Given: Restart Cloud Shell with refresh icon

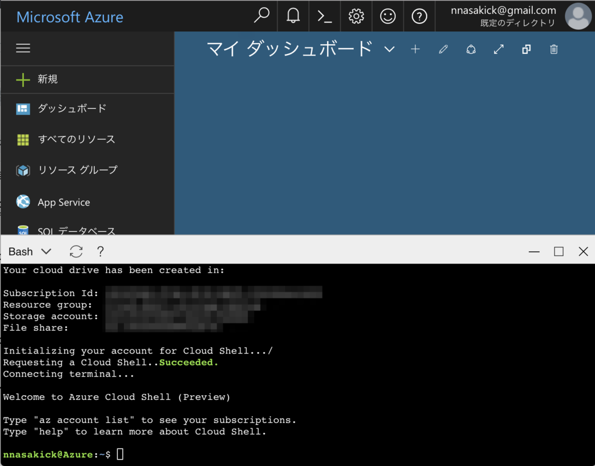Looking at the screenshot, I should [x=76, y=251].
